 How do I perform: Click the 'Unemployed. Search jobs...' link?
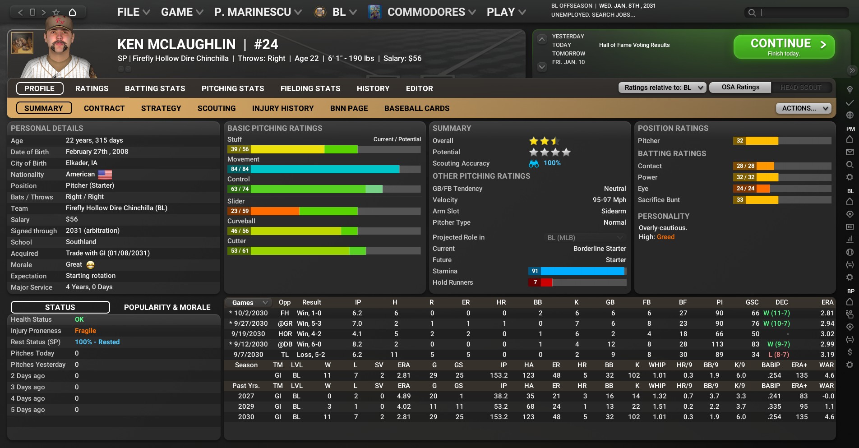(593, 15)
